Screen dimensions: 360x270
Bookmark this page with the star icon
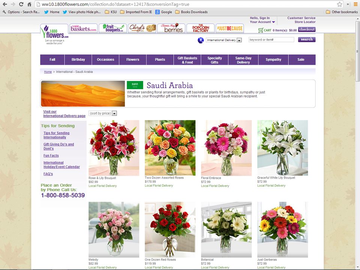coord(339,4)
